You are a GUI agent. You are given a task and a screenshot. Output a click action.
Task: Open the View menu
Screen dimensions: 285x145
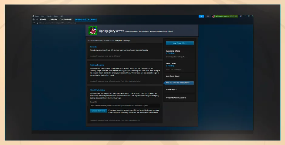click(43, 16)
